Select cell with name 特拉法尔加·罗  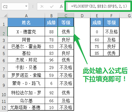[26, 92]
